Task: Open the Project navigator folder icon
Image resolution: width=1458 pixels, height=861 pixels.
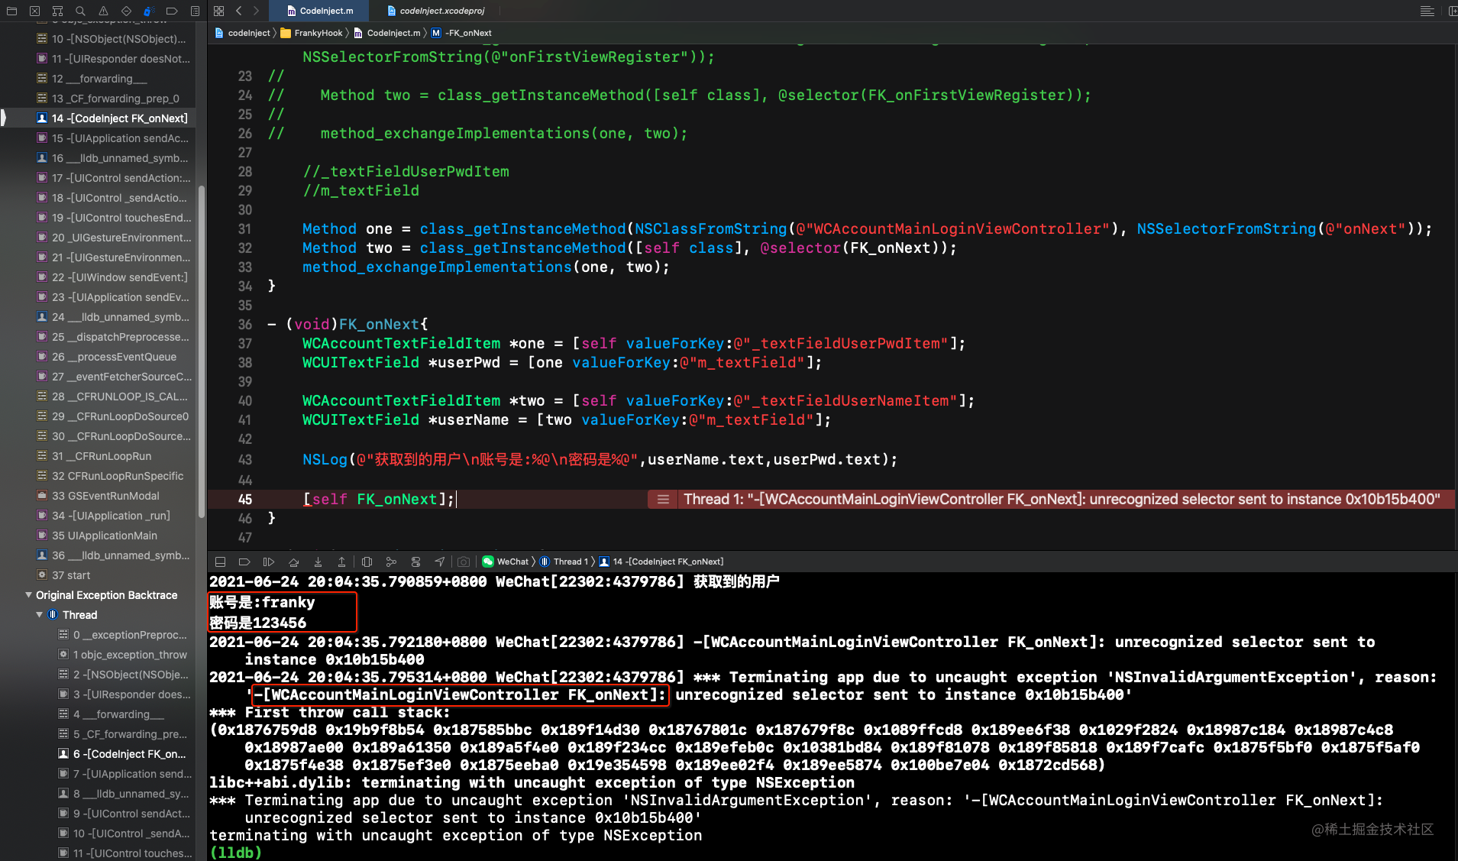Action: point(12,11)
